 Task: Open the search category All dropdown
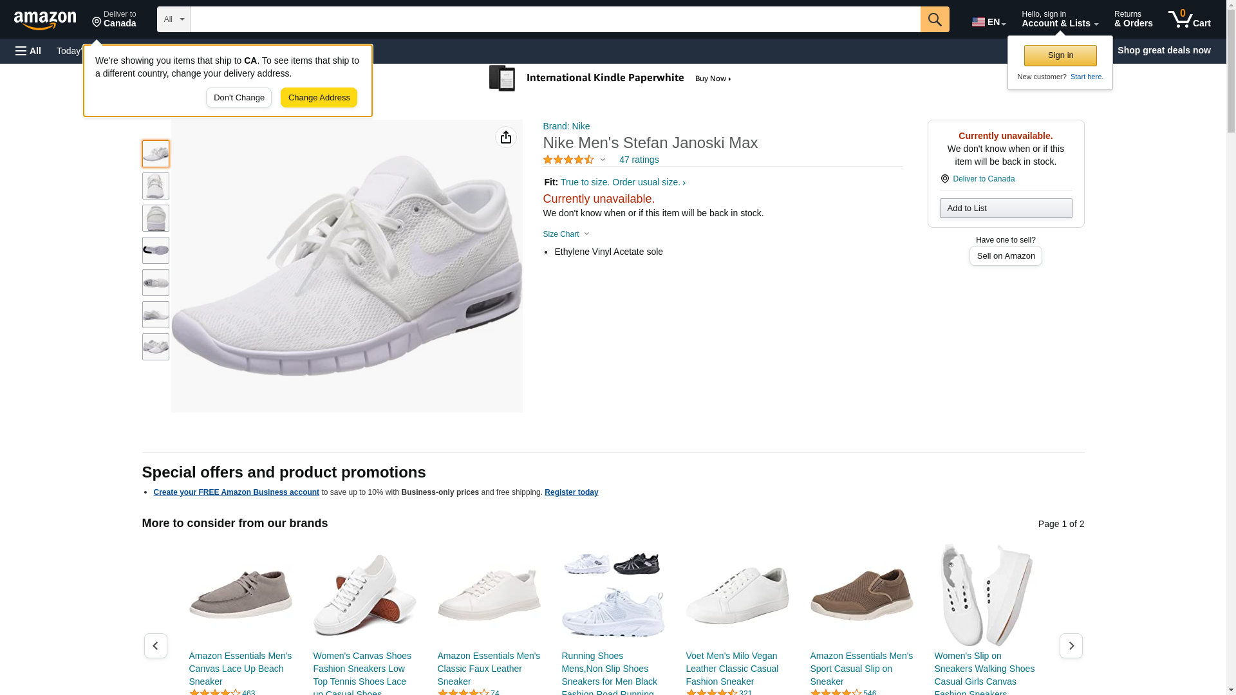tap(174, 19)
